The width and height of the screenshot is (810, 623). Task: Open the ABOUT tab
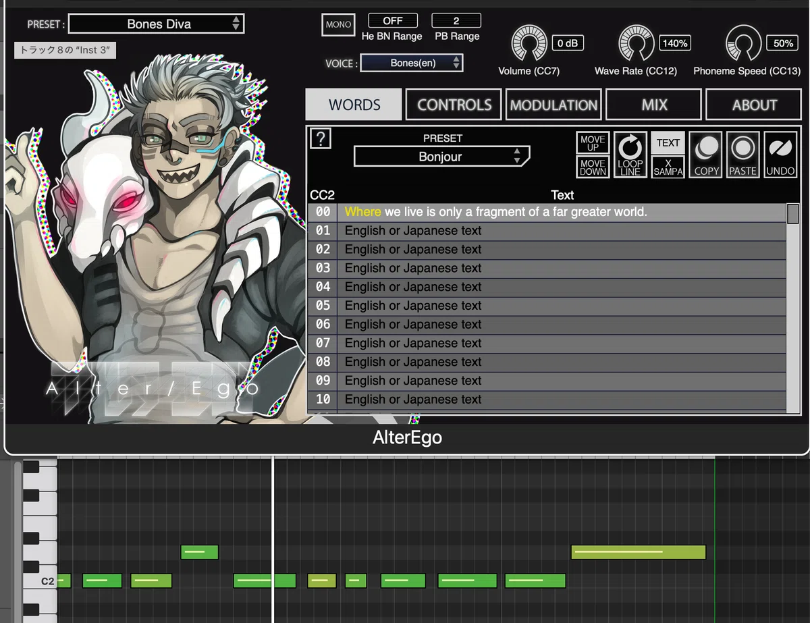754,105
